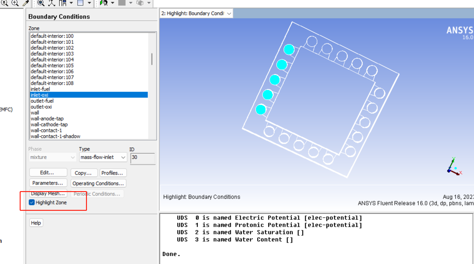Screen dimensions: 474x264
Task: Uncheck the Highlight Zone checkbox
Action: click(x=32, y=202)
